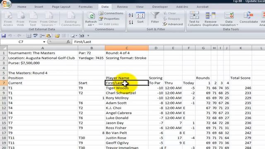This screenshot has width=265, height=149.
Task: Click Tournament: The Masters cell
Action: (43, 53)
